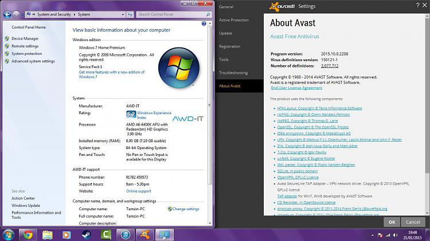Click the 7-Zip copyright link
The width and height of the screenshot is (430, 241).
click(302, 152)
